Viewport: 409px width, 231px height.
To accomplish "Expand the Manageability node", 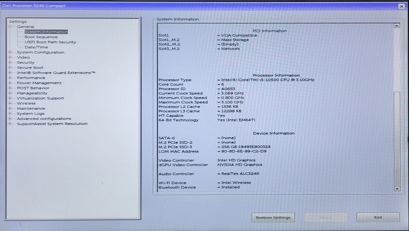I will pos(10,93).
